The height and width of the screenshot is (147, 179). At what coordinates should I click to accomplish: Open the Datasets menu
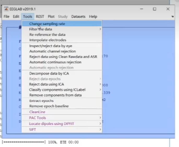(x=78, y=16)
